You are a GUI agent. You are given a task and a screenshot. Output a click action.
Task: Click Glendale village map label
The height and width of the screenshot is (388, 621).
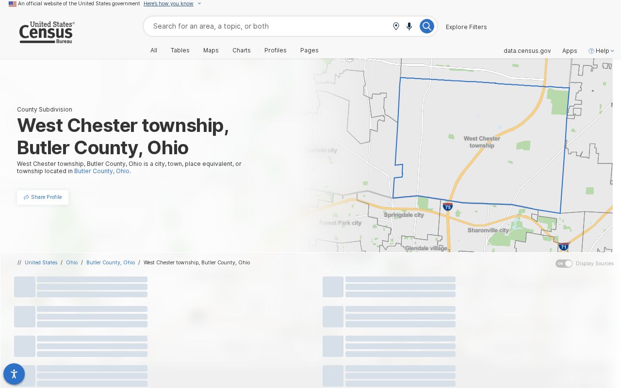[426, 248]
